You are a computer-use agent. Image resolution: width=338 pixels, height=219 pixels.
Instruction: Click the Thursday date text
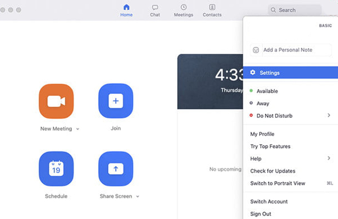point(232,90)
